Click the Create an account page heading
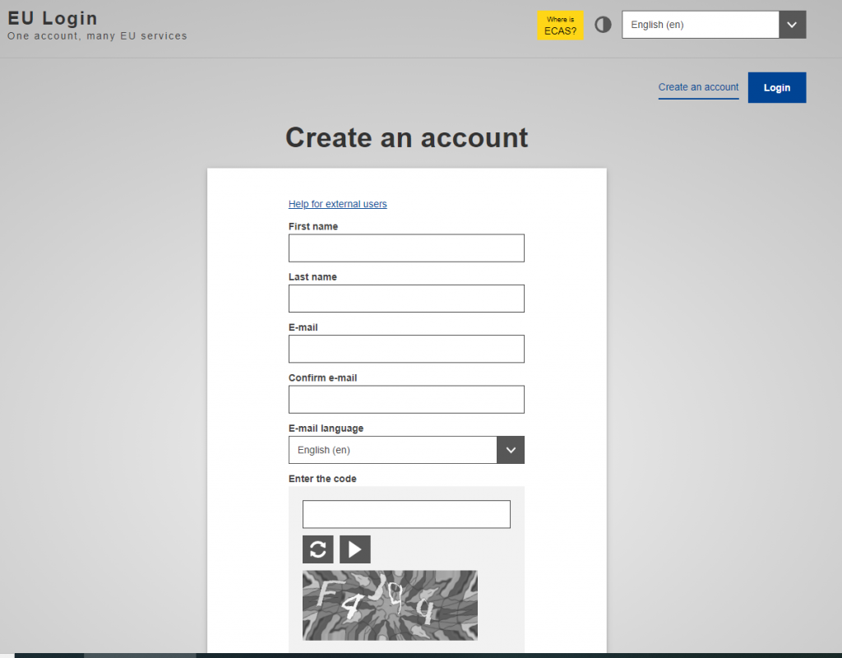This screenshot has height=658, width=842. point(406,137)
